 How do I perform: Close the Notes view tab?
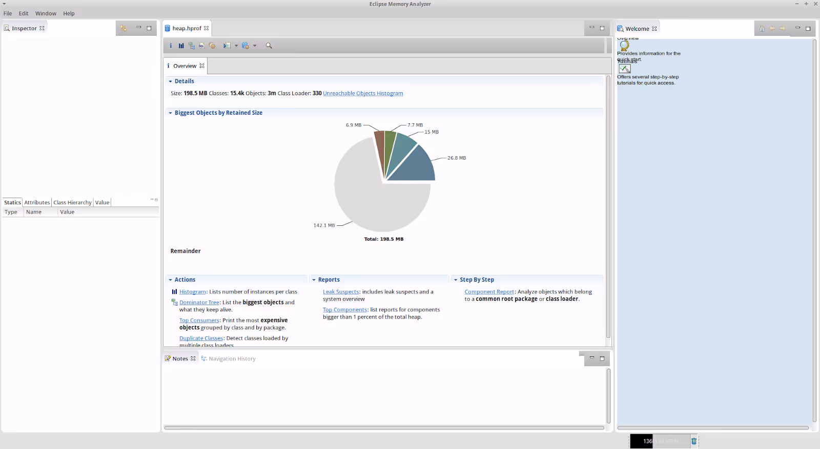point(193,358)
